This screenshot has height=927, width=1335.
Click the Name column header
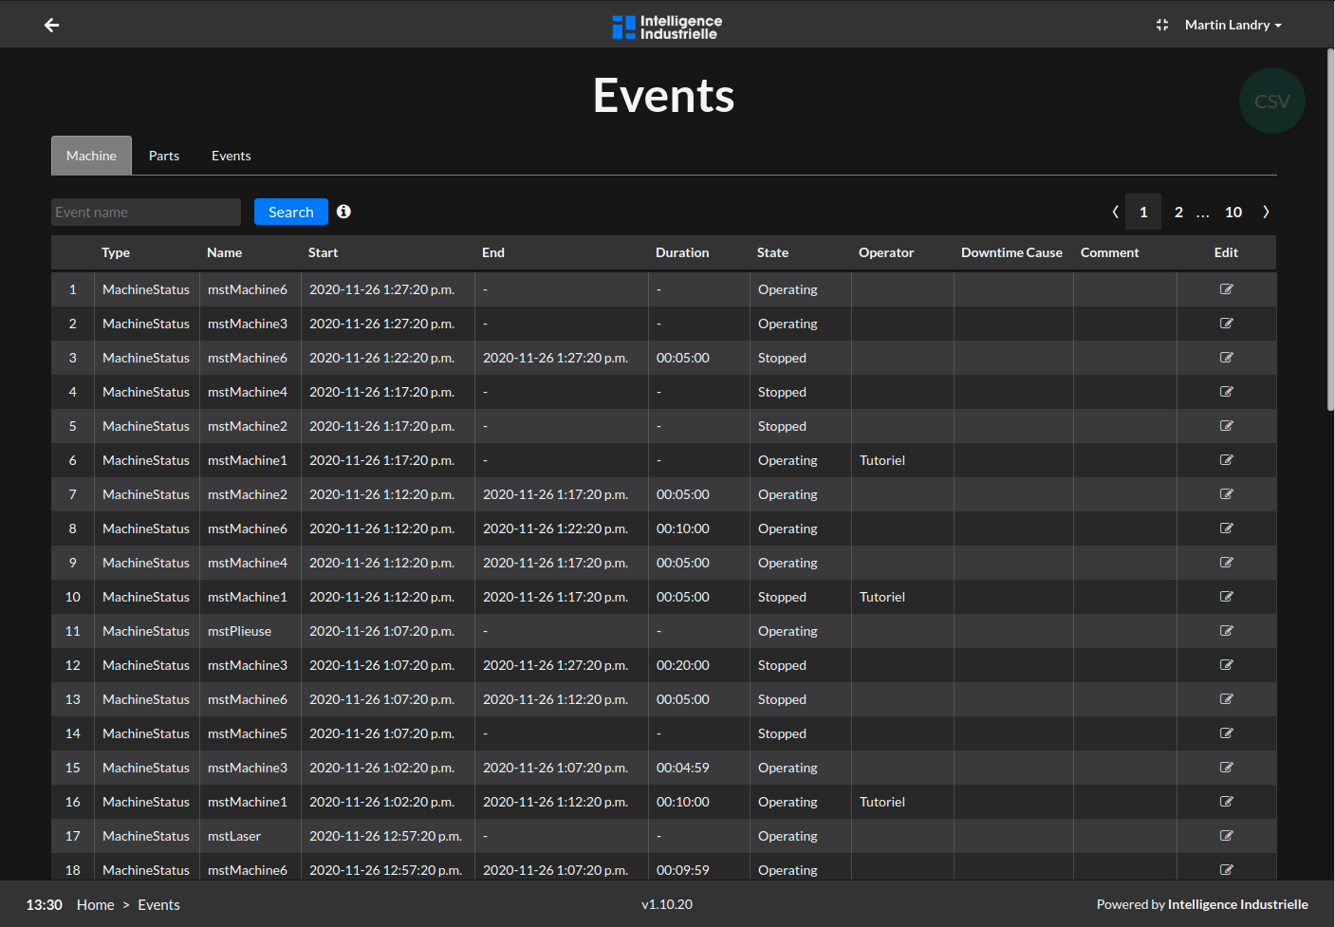click(224, 252)
